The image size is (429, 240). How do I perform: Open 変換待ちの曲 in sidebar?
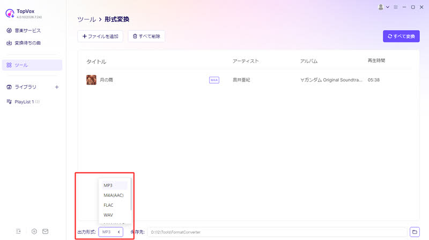point(24,43)
